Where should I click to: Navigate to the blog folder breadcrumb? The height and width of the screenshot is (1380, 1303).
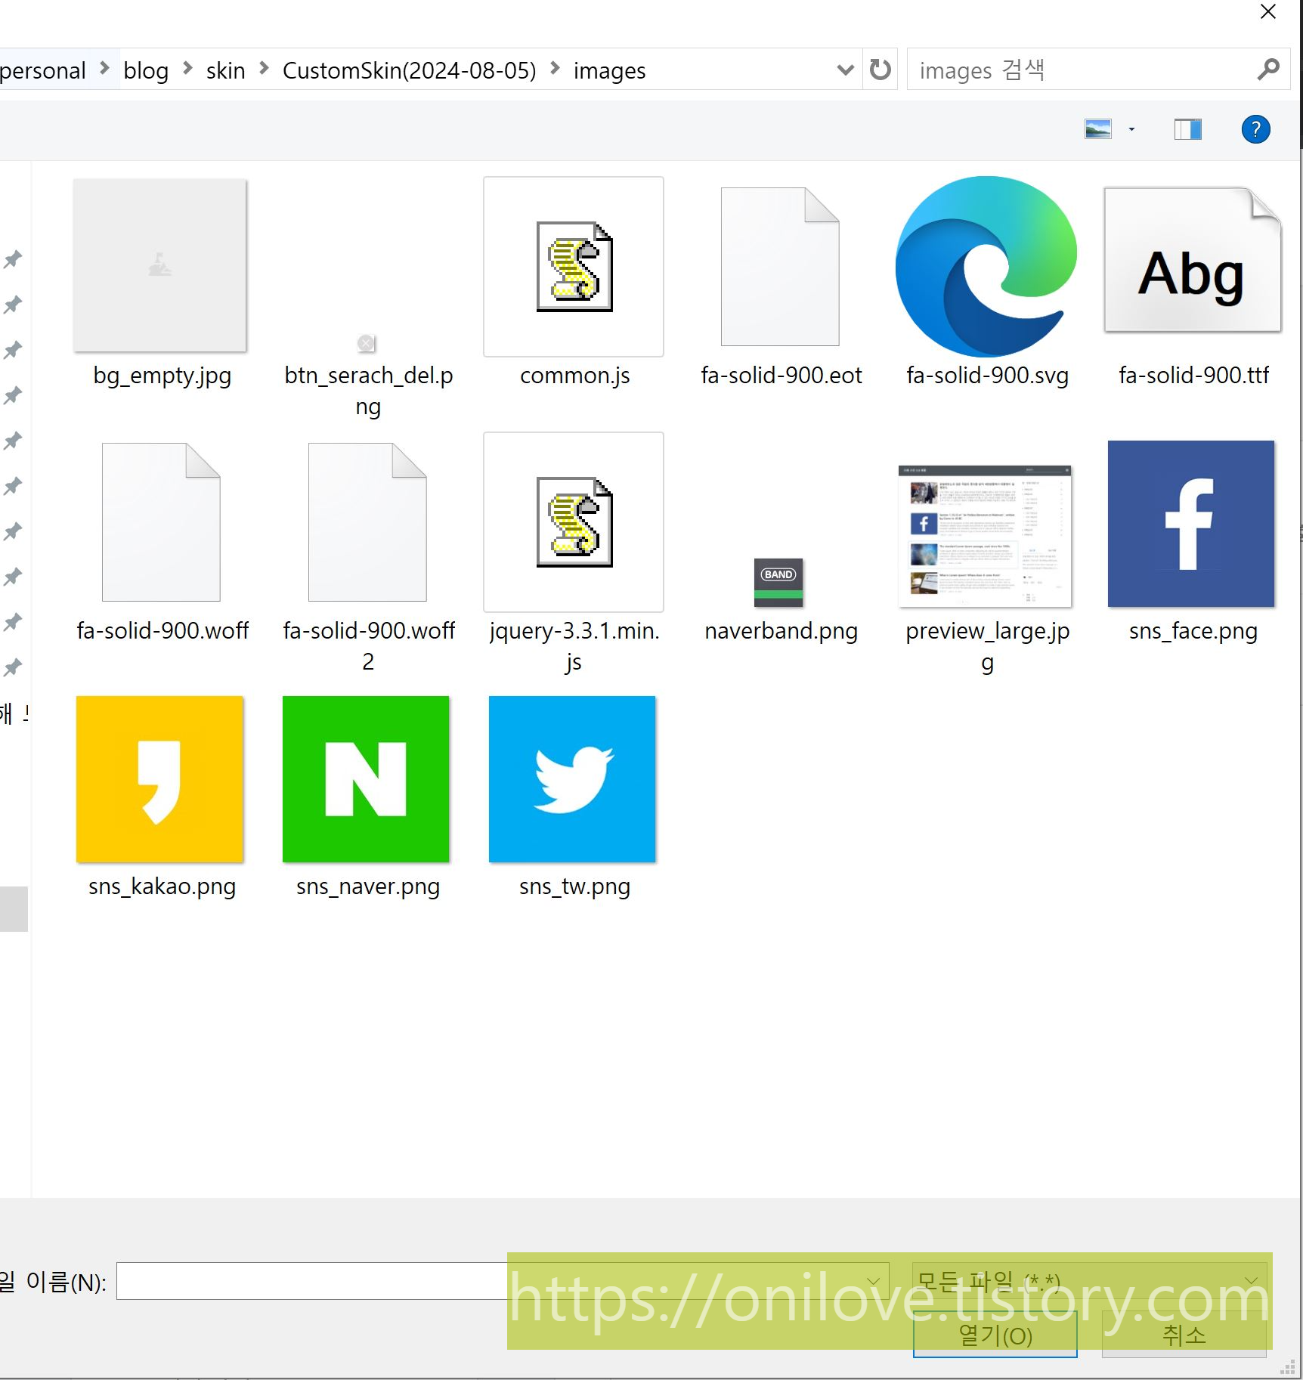coord(146,70)
